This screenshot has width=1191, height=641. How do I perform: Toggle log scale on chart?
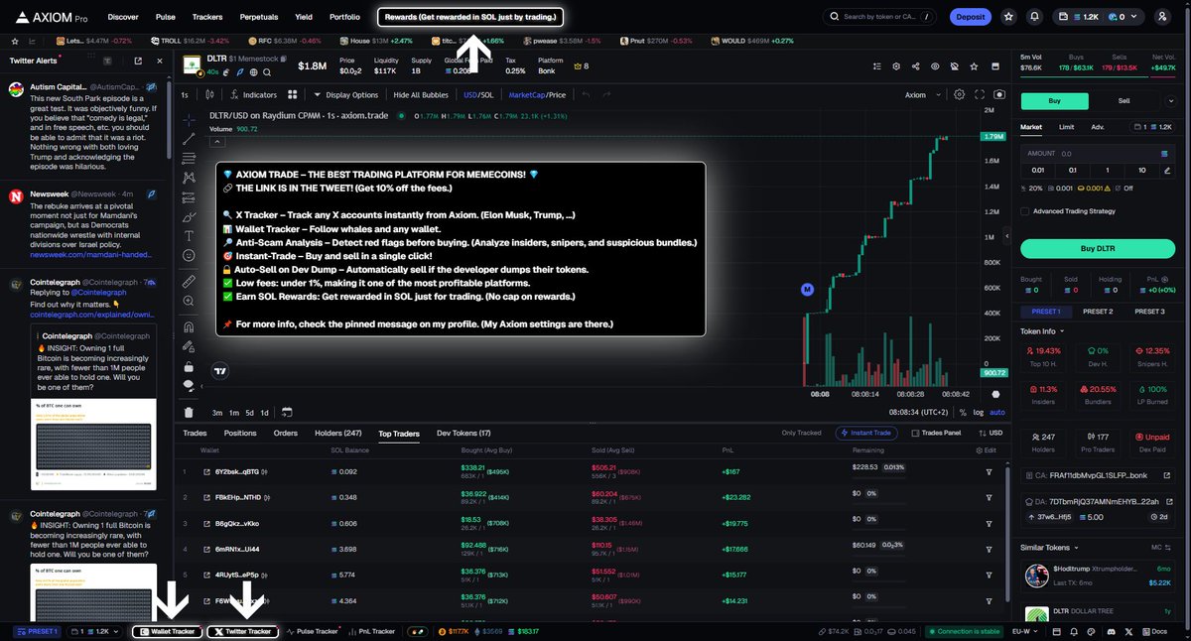coord(979,412)
